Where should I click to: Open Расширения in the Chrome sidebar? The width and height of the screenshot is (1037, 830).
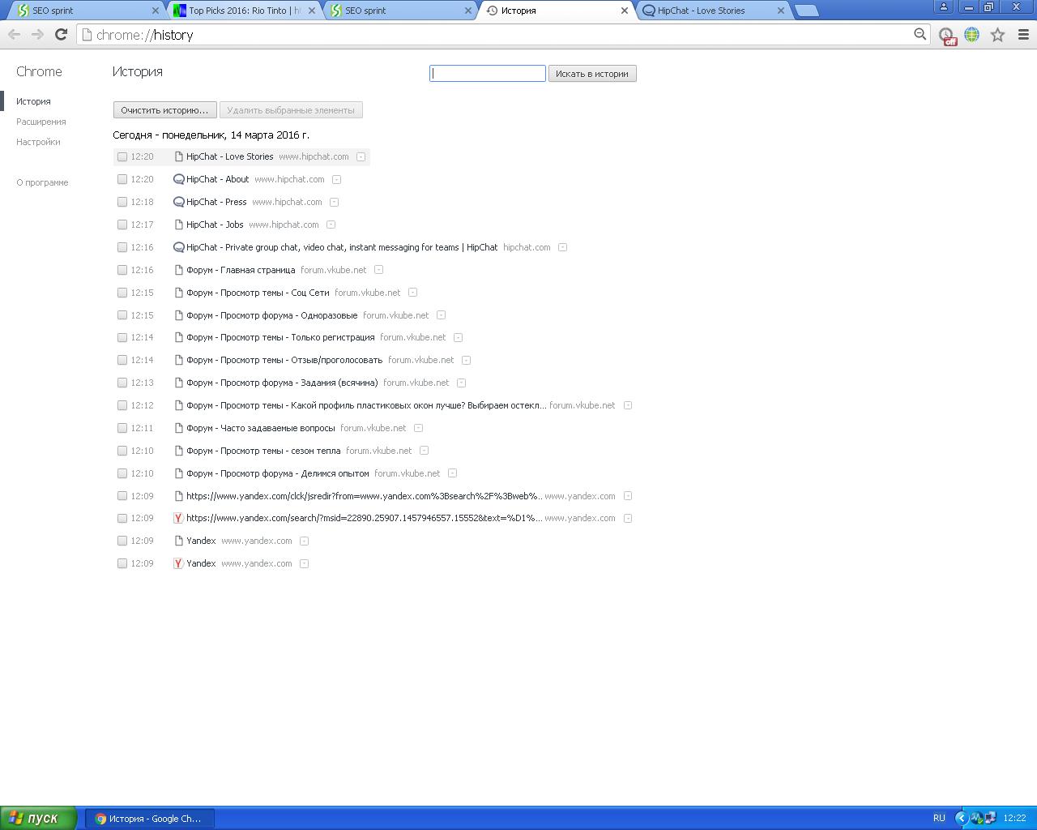[x=41, y=122]
